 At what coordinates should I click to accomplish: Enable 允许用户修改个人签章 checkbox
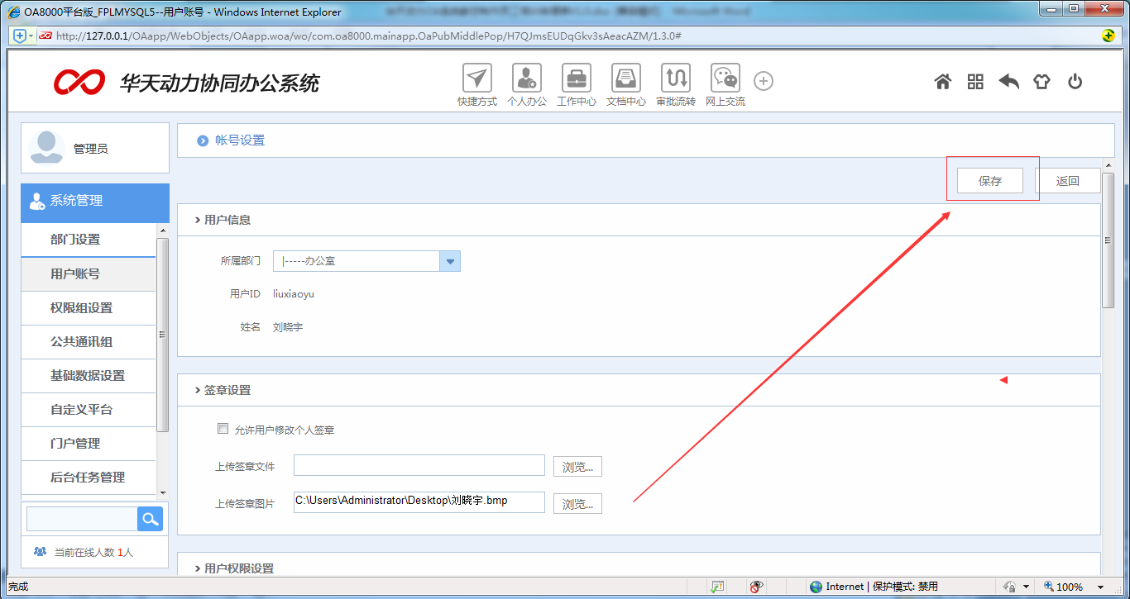tap(223, 428)
